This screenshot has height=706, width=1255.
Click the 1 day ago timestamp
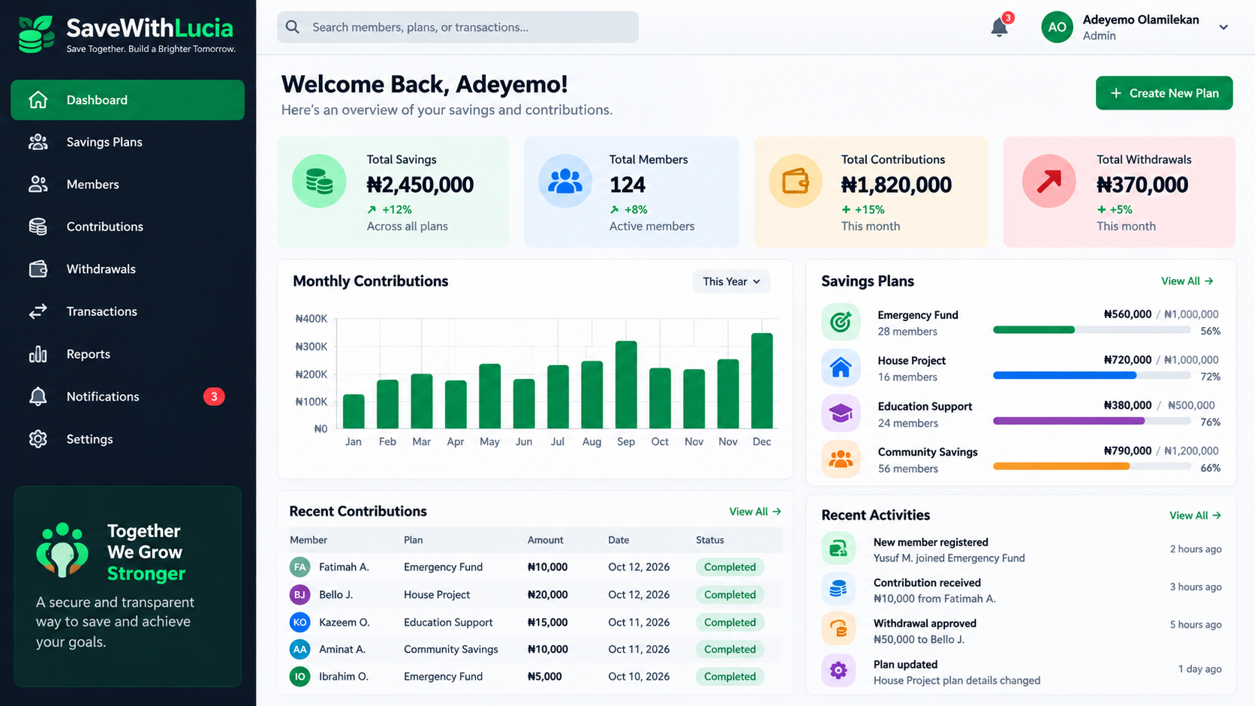(x=1200, y=669)
